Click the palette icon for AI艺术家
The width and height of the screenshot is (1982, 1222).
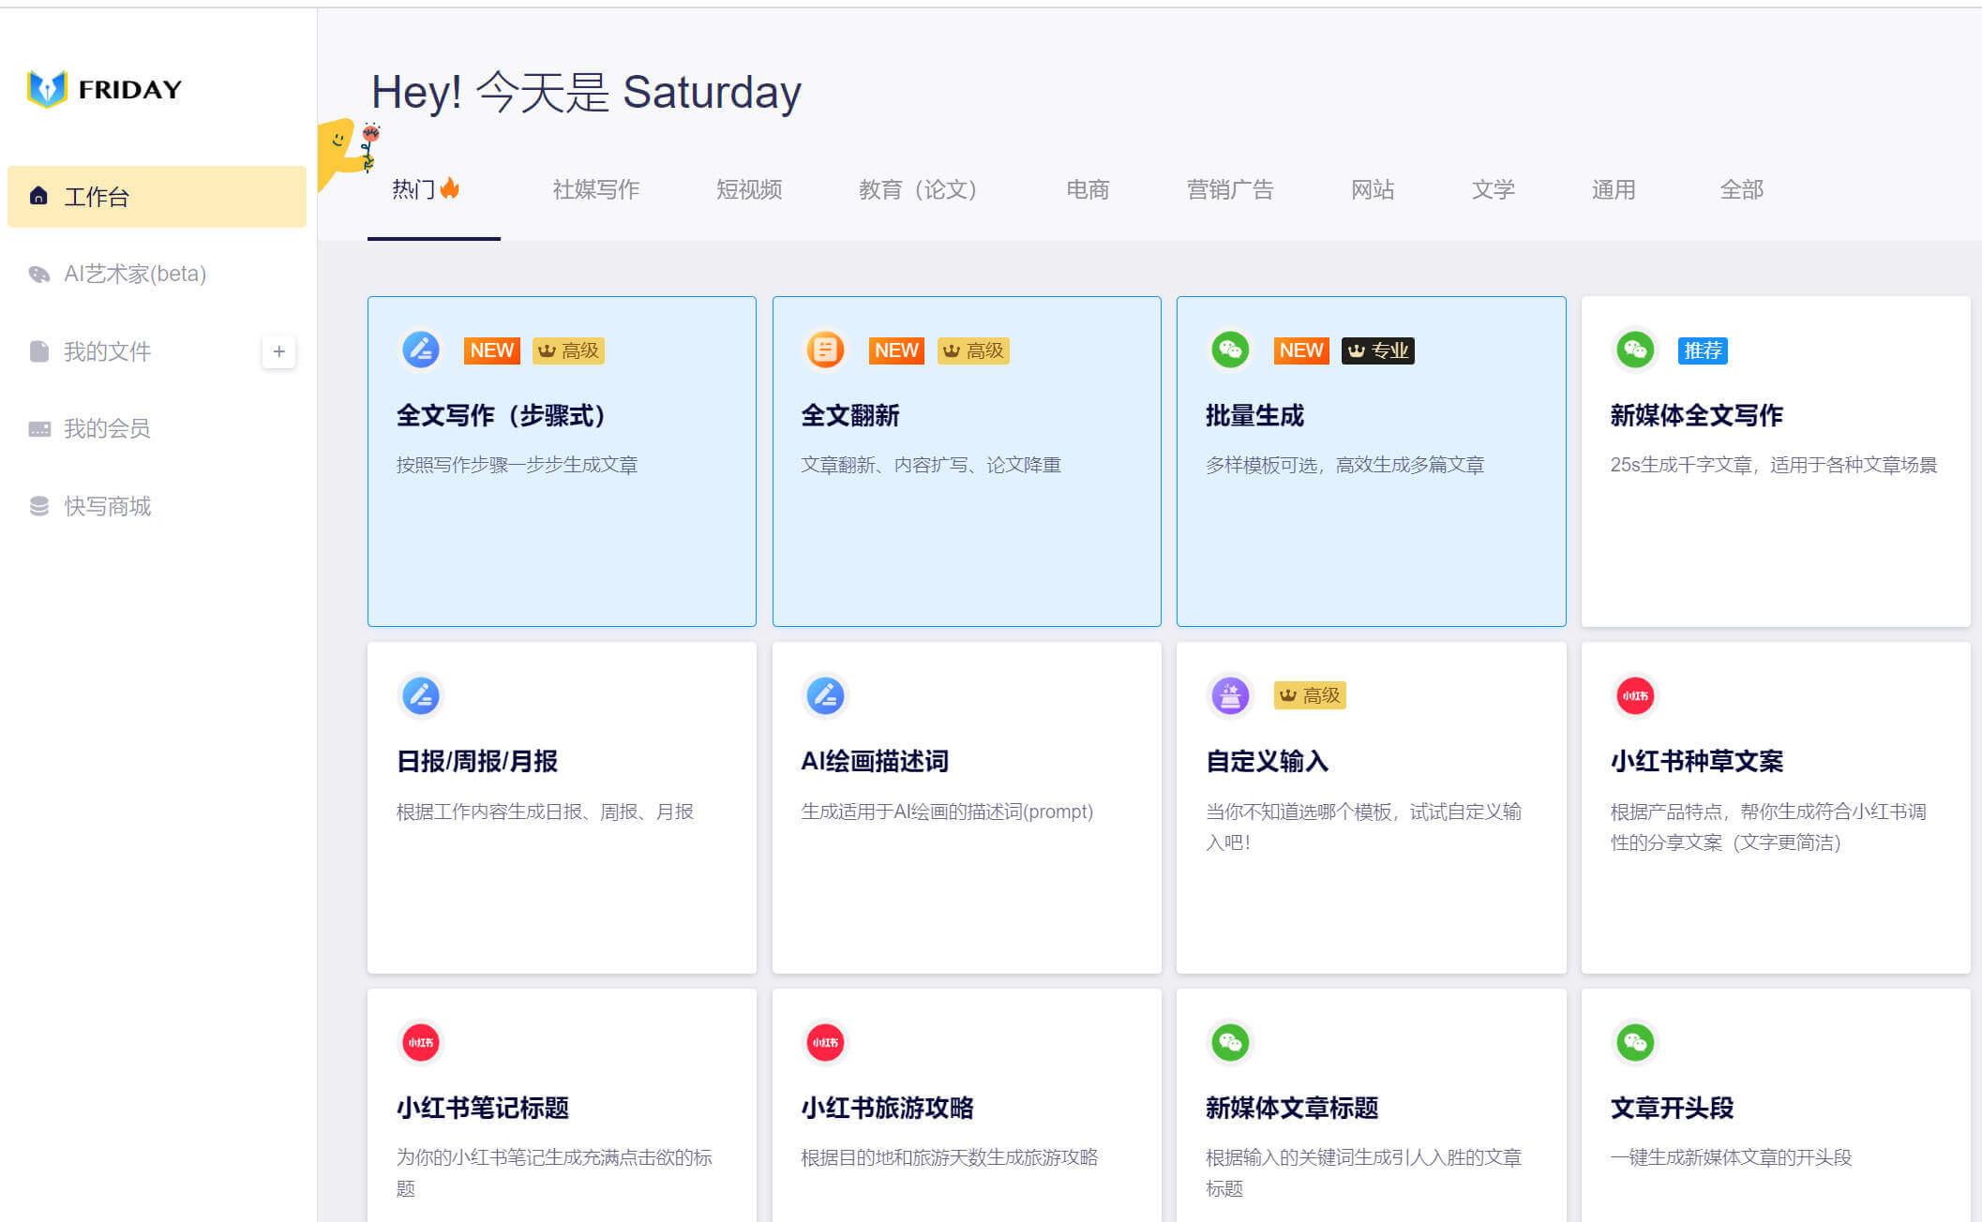(38, 274)
